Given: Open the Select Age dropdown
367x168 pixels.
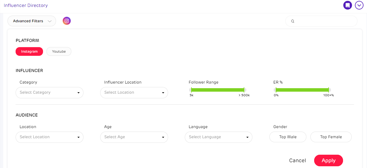Looking at the screenshot, I should [134, 137].
